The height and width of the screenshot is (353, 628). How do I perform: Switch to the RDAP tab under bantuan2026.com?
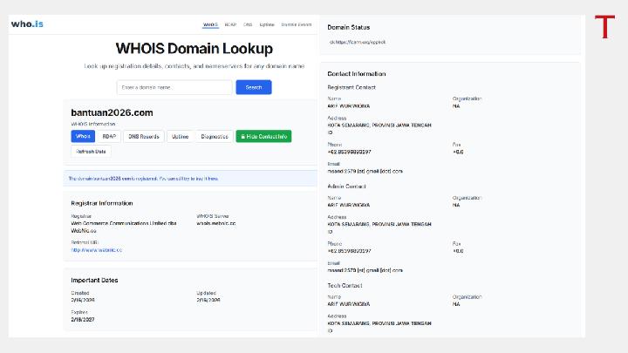pos(109,136)
